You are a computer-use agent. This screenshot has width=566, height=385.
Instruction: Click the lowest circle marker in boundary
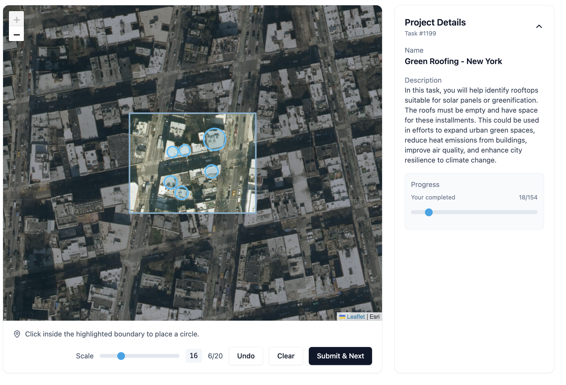[182, 193]
